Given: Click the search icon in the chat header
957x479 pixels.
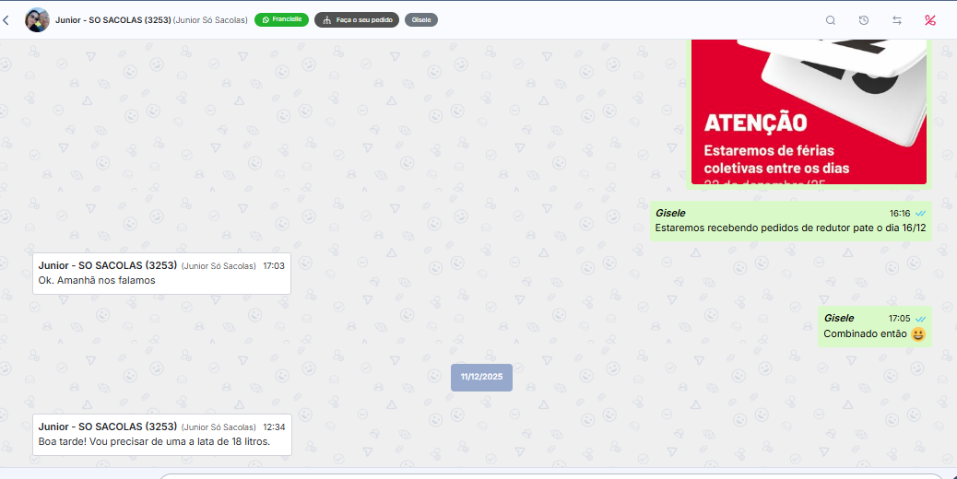Looking at the screenshot, I should point(831,20).
